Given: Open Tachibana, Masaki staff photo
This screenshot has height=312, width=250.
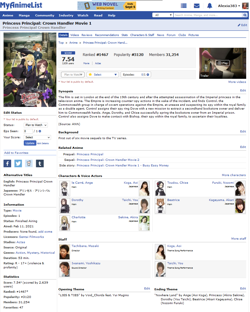Looking at the screenshot, I should tap(65, 252).
